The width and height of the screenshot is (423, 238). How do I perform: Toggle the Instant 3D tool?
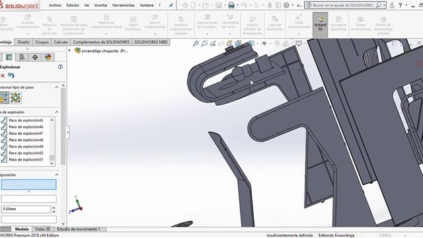pos(320,24)
